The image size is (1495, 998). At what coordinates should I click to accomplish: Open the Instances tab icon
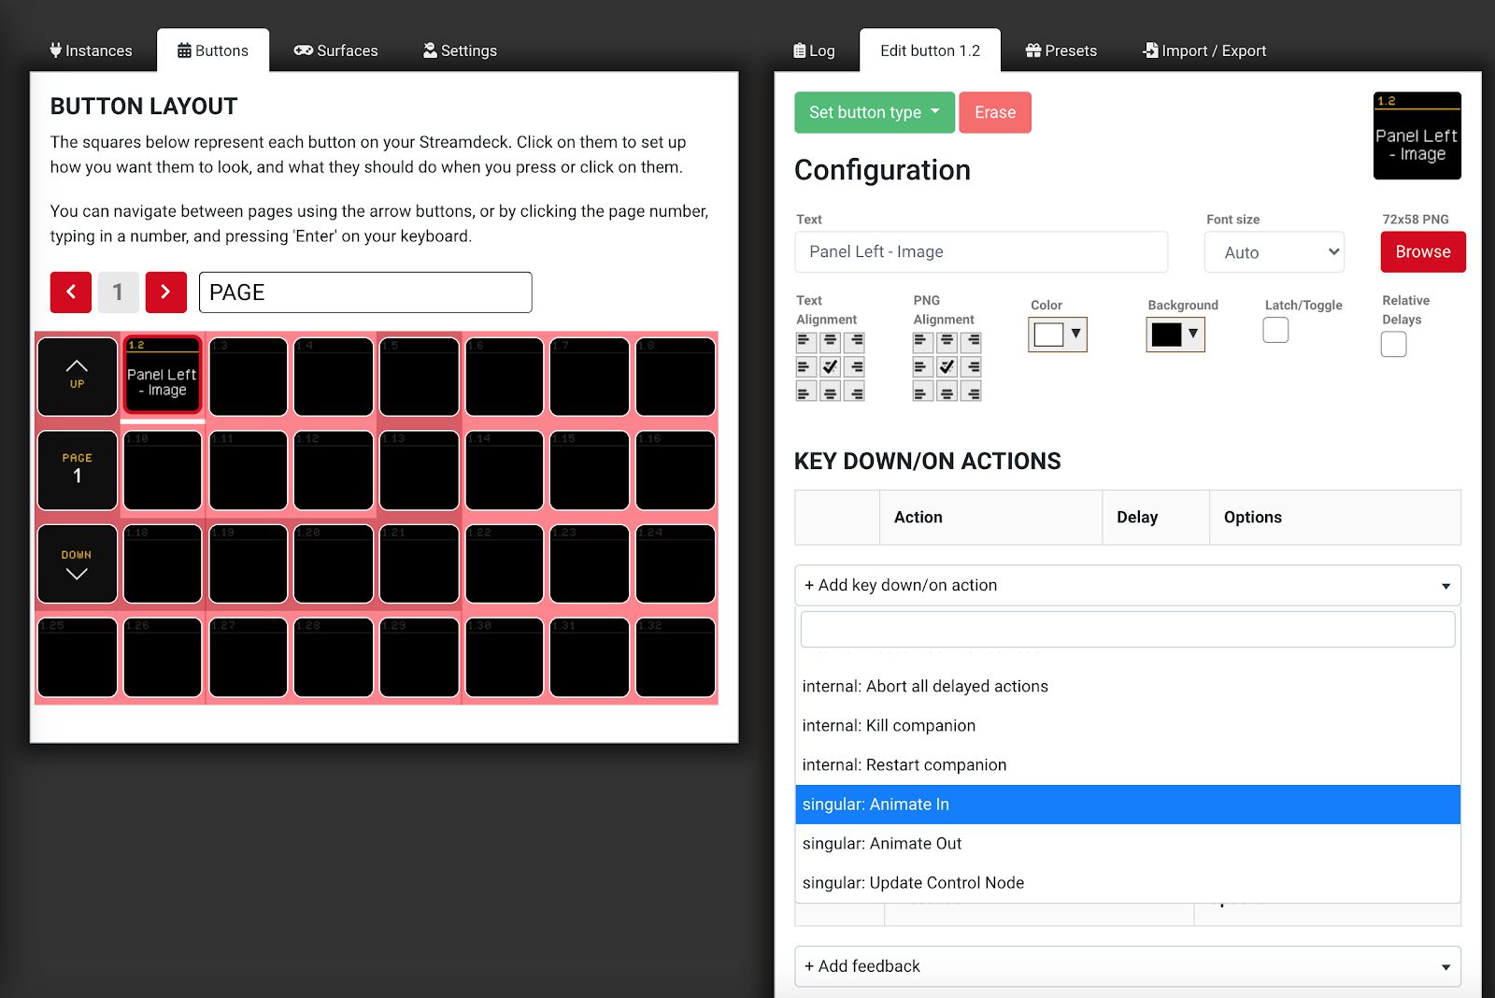click(55, 50)
